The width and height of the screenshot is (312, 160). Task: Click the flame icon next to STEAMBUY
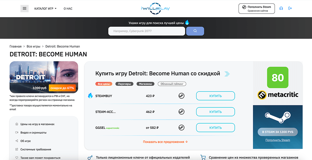[90, 96]
